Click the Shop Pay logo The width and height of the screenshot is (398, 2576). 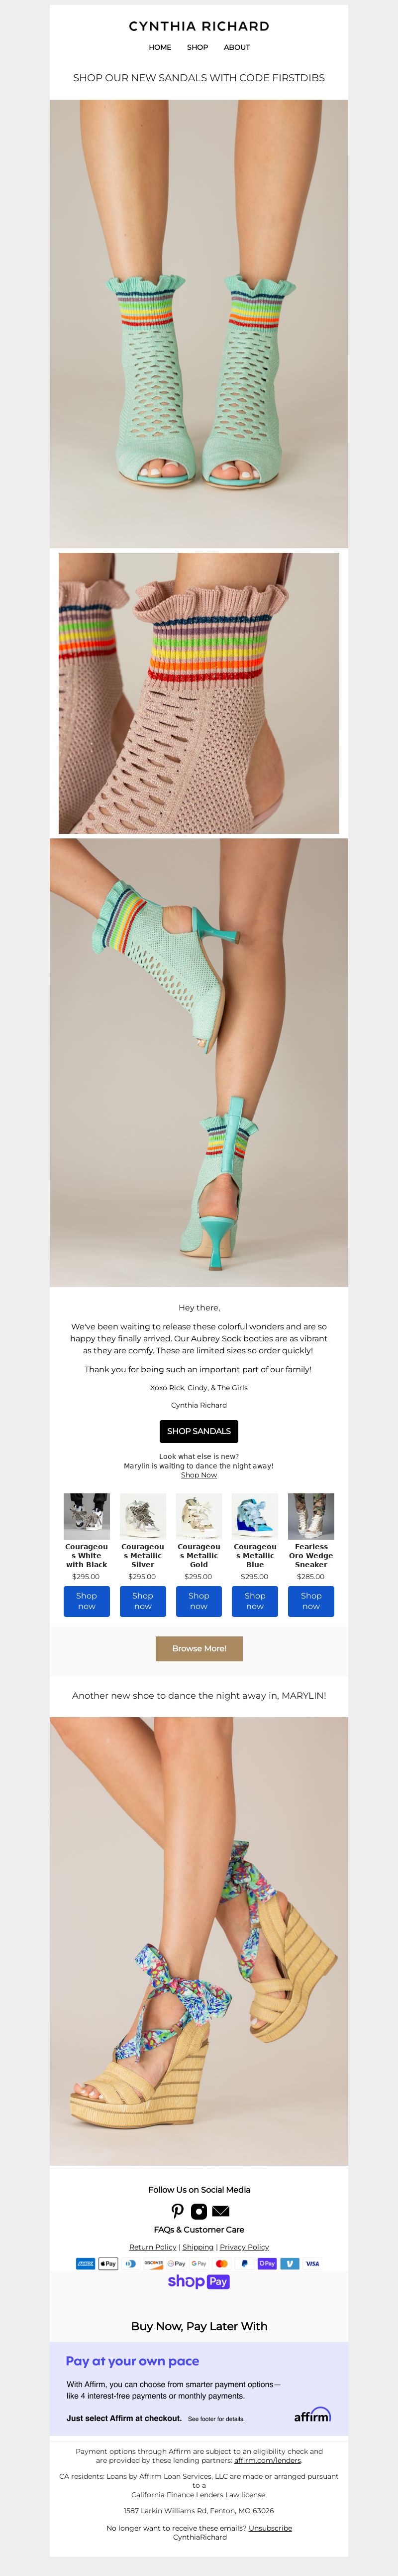(x=199, y=2281)
